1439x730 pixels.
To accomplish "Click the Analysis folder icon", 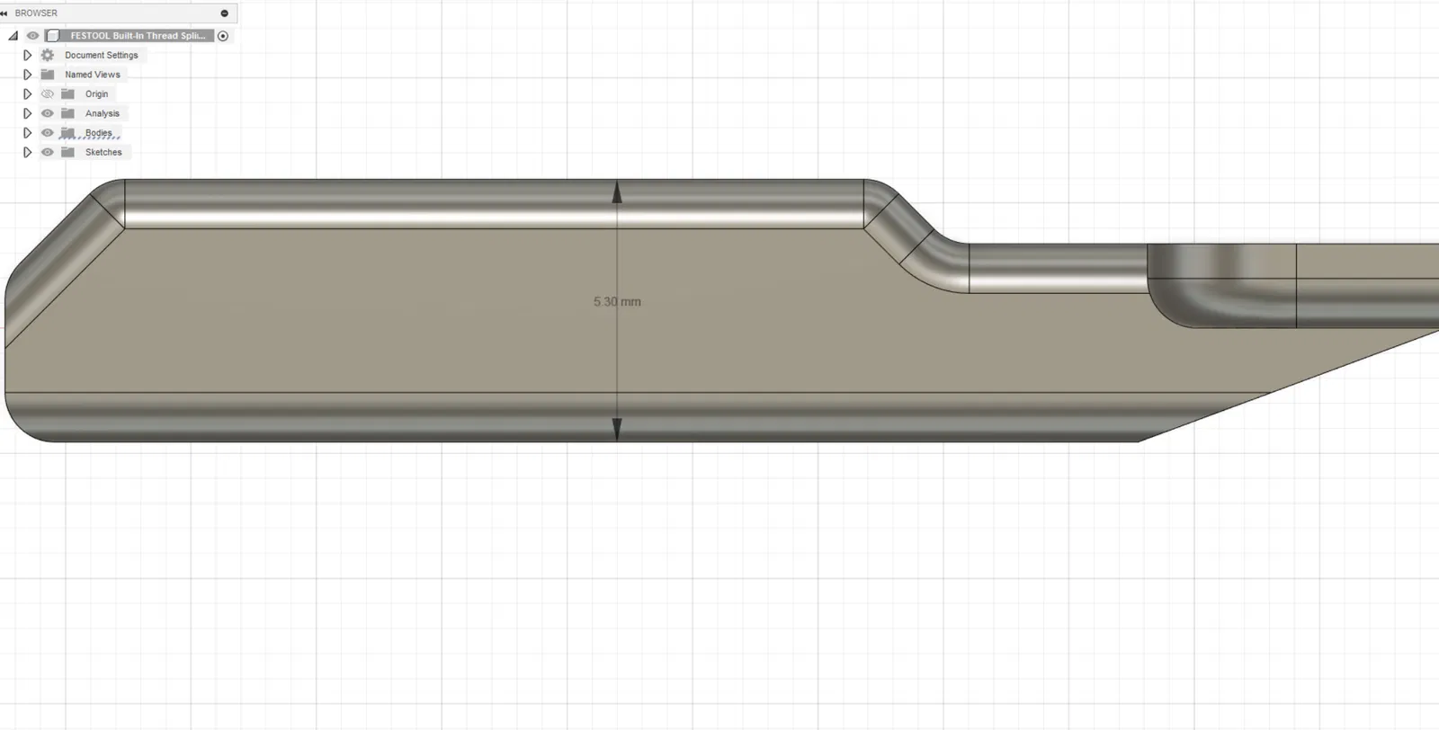I will (x=67, y=113).
